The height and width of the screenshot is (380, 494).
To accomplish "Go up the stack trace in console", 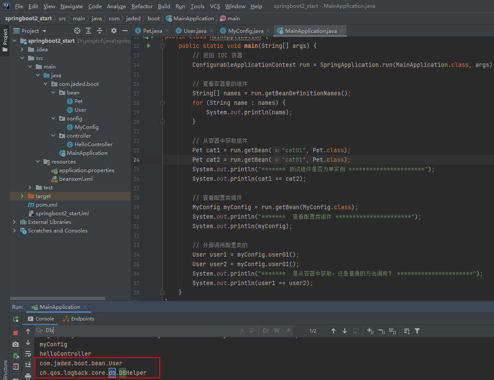I will (28, 331).
